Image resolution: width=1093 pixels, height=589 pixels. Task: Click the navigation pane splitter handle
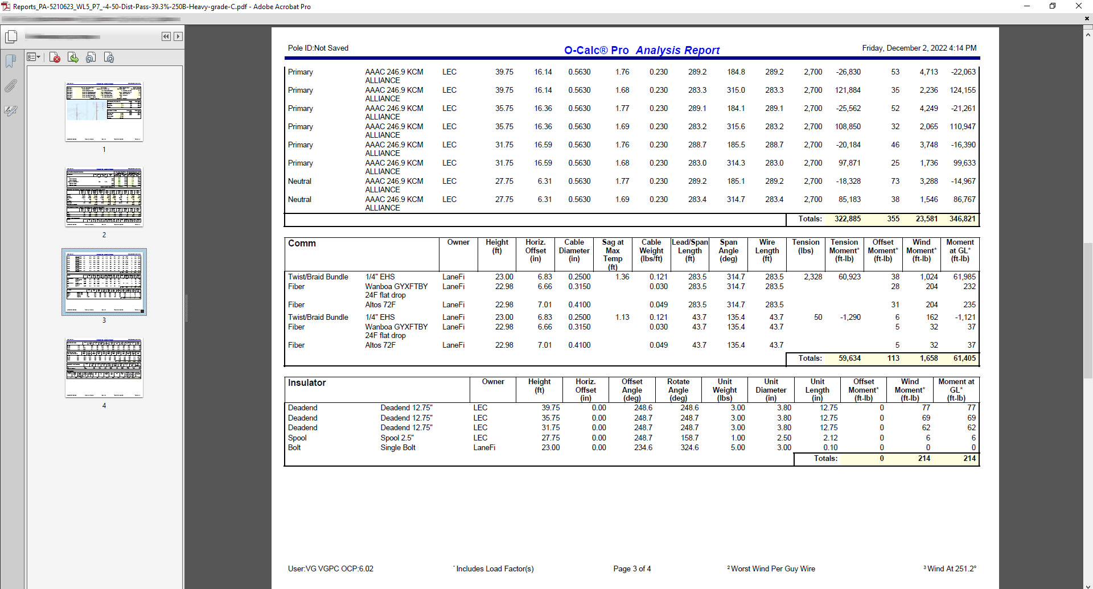tap(186, 308)
